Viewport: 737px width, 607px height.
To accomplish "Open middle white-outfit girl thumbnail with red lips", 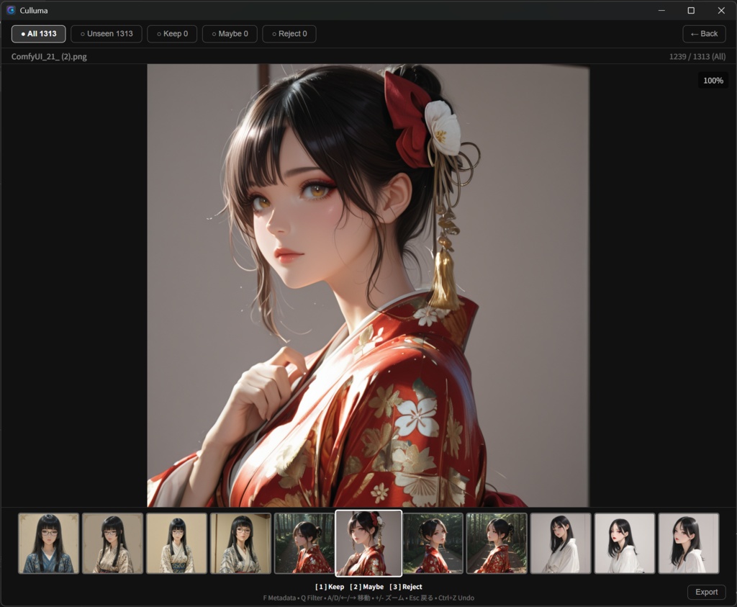I will [624, 544].
